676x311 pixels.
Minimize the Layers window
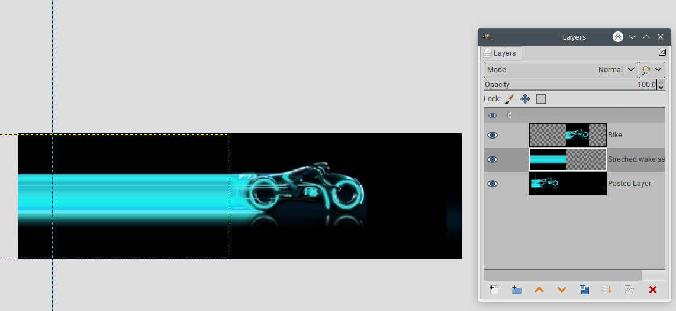coord(632,37)
